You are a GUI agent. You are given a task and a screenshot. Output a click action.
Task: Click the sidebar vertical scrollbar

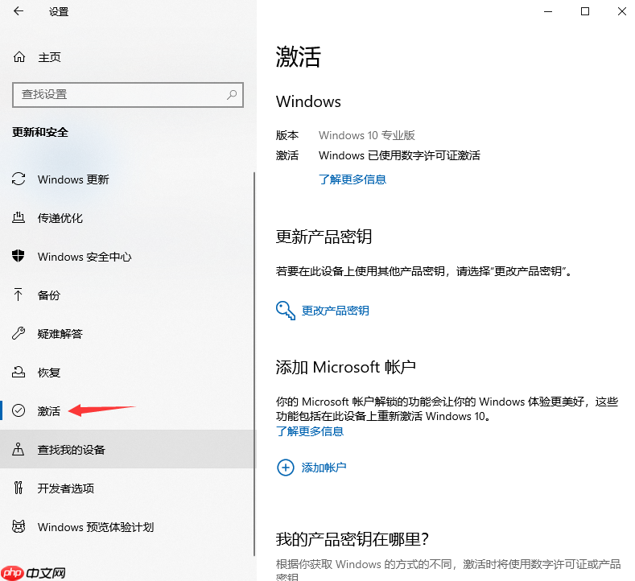point(254,364)
